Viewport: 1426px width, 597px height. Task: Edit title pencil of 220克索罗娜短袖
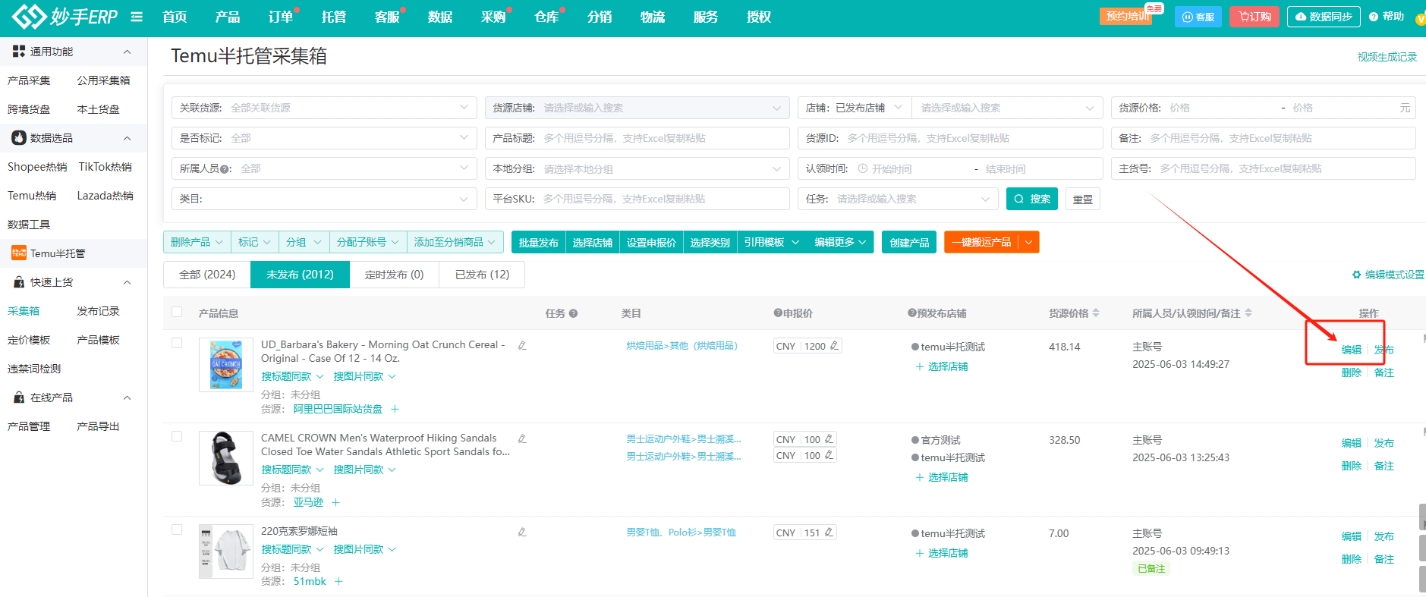[x=522, y=532]
